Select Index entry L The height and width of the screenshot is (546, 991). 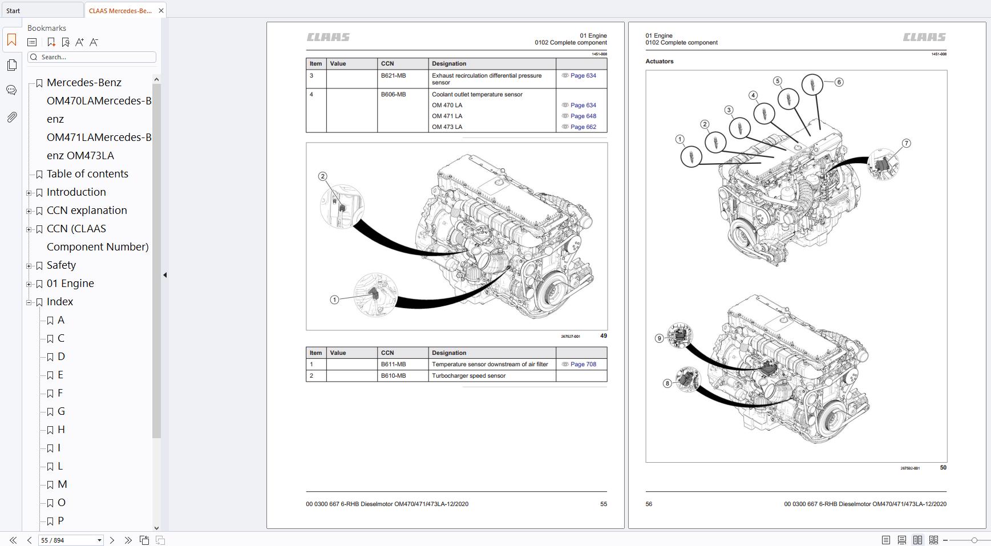tap(60, 466)
